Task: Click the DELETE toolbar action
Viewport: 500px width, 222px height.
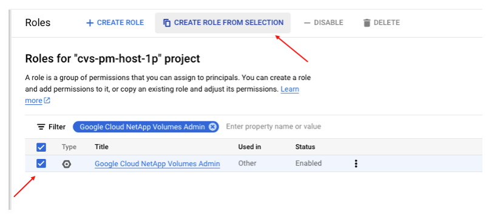Action: pyautogui.click(x=382, y=22)
